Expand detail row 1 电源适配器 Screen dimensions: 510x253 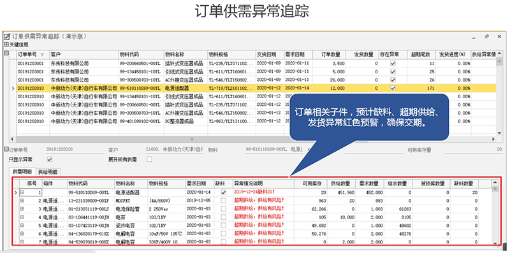click(x=22, y=192)
